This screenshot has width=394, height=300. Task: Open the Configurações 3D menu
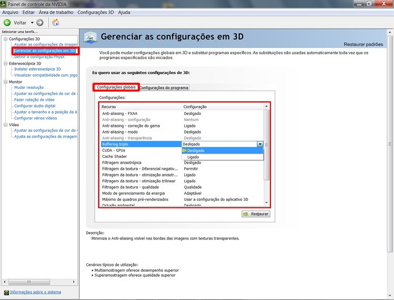coord(95,12)
